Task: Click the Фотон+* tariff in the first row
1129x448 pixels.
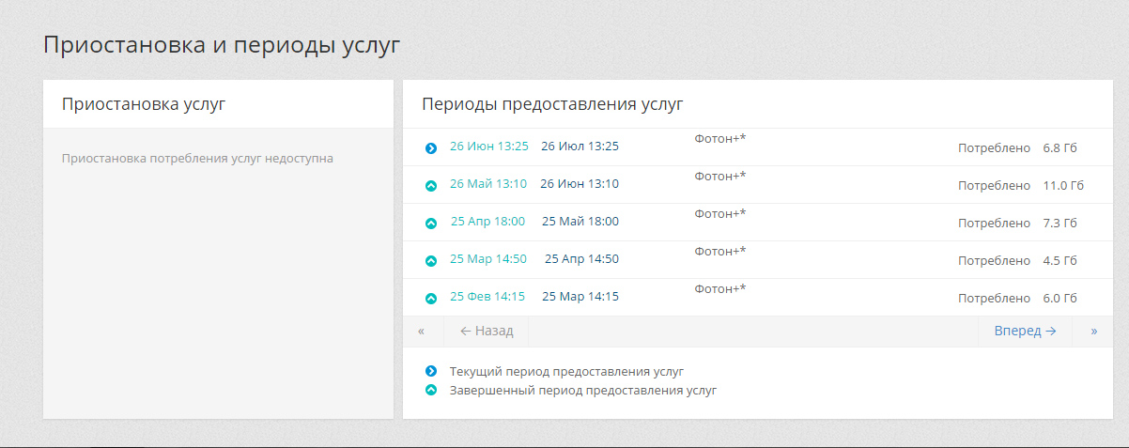Action: point(719,139)
